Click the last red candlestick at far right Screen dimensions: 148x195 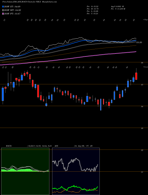136,76
